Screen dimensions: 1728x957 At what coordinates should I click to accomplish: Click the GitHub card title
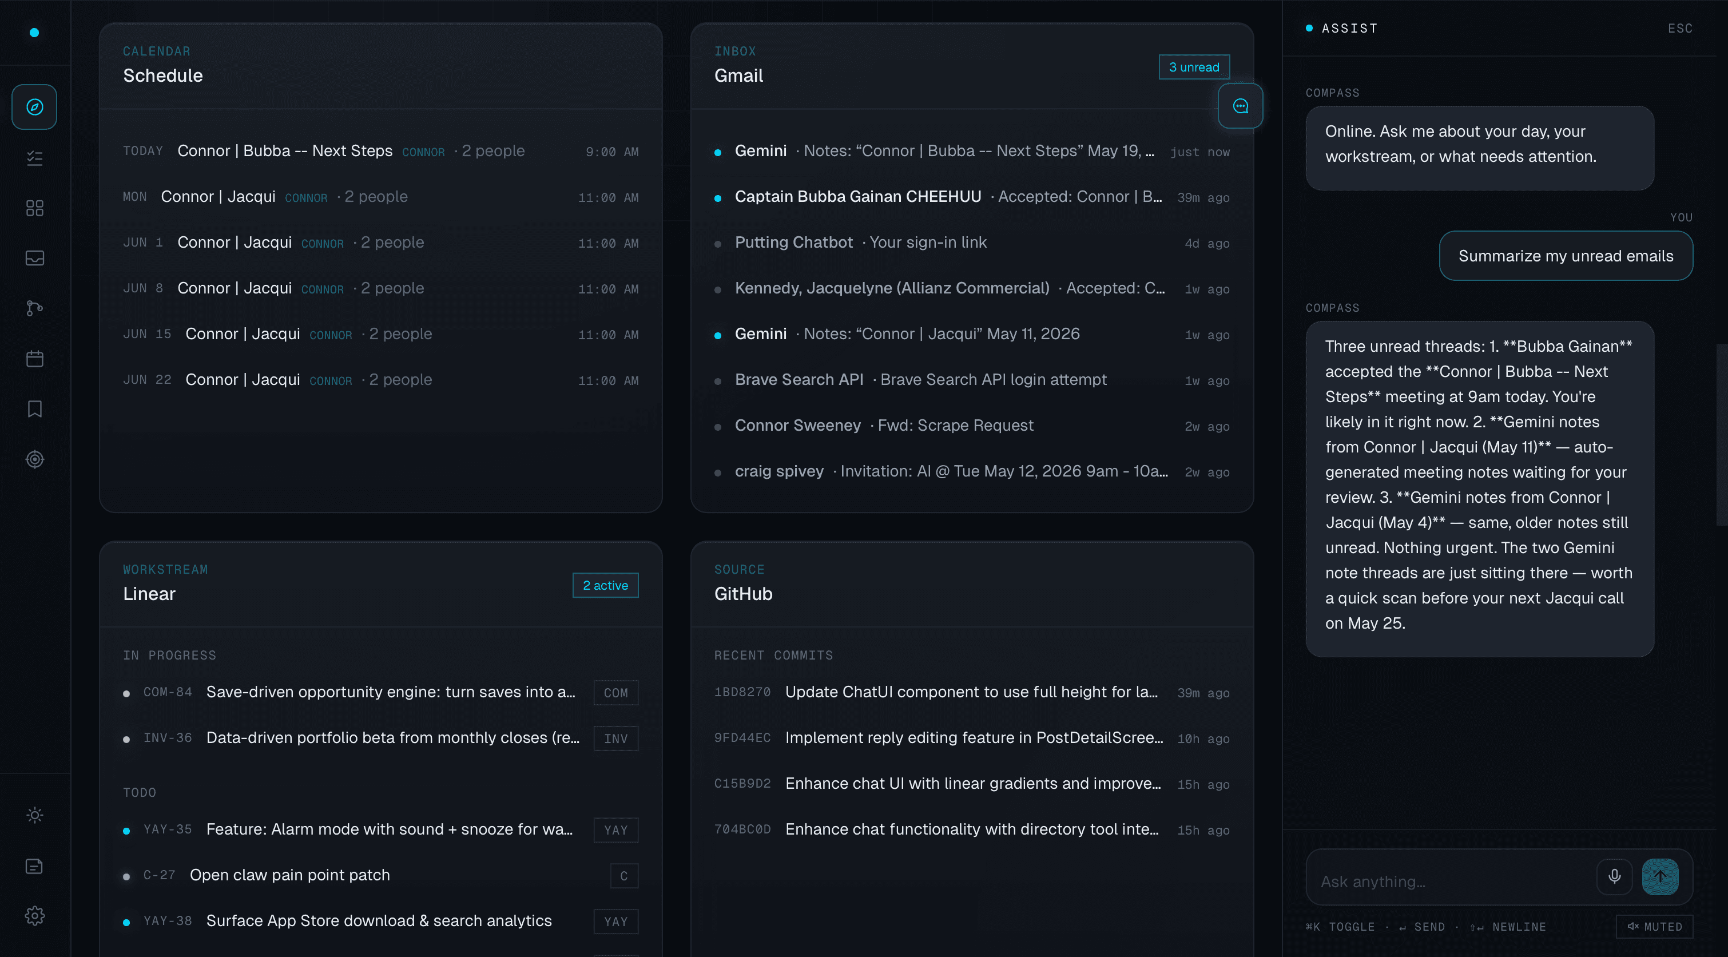click(x=743, y=594)
